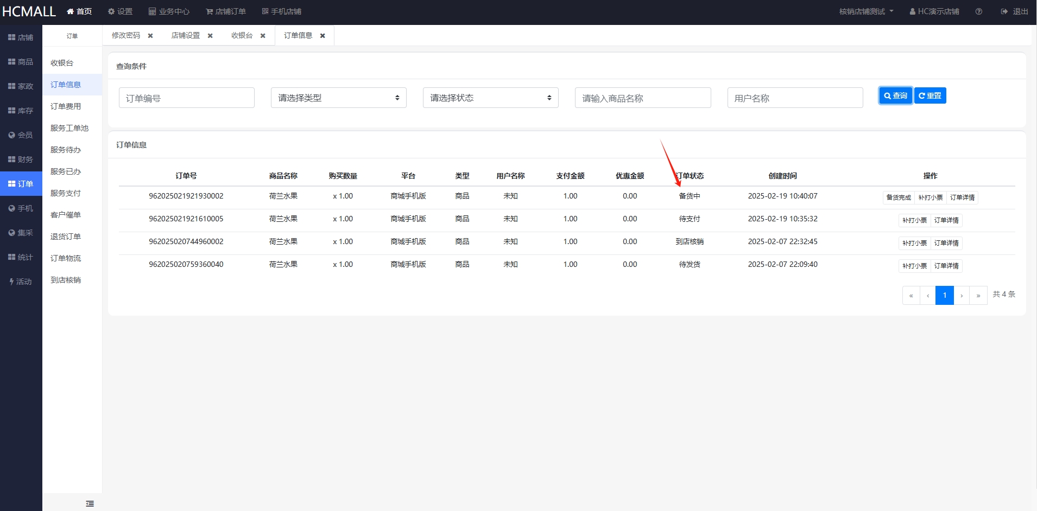Open 手机店铺 in the top navigation
The height and width of the screenshot is (511, 1037).
[282, 11]
